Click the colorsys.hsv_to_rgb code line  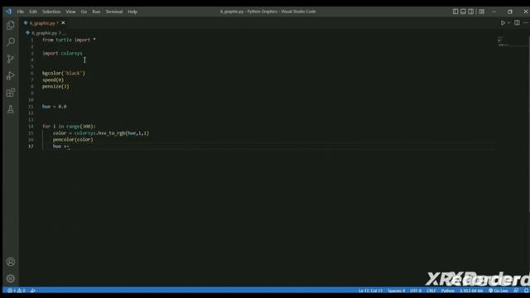[x=101, y=133]
